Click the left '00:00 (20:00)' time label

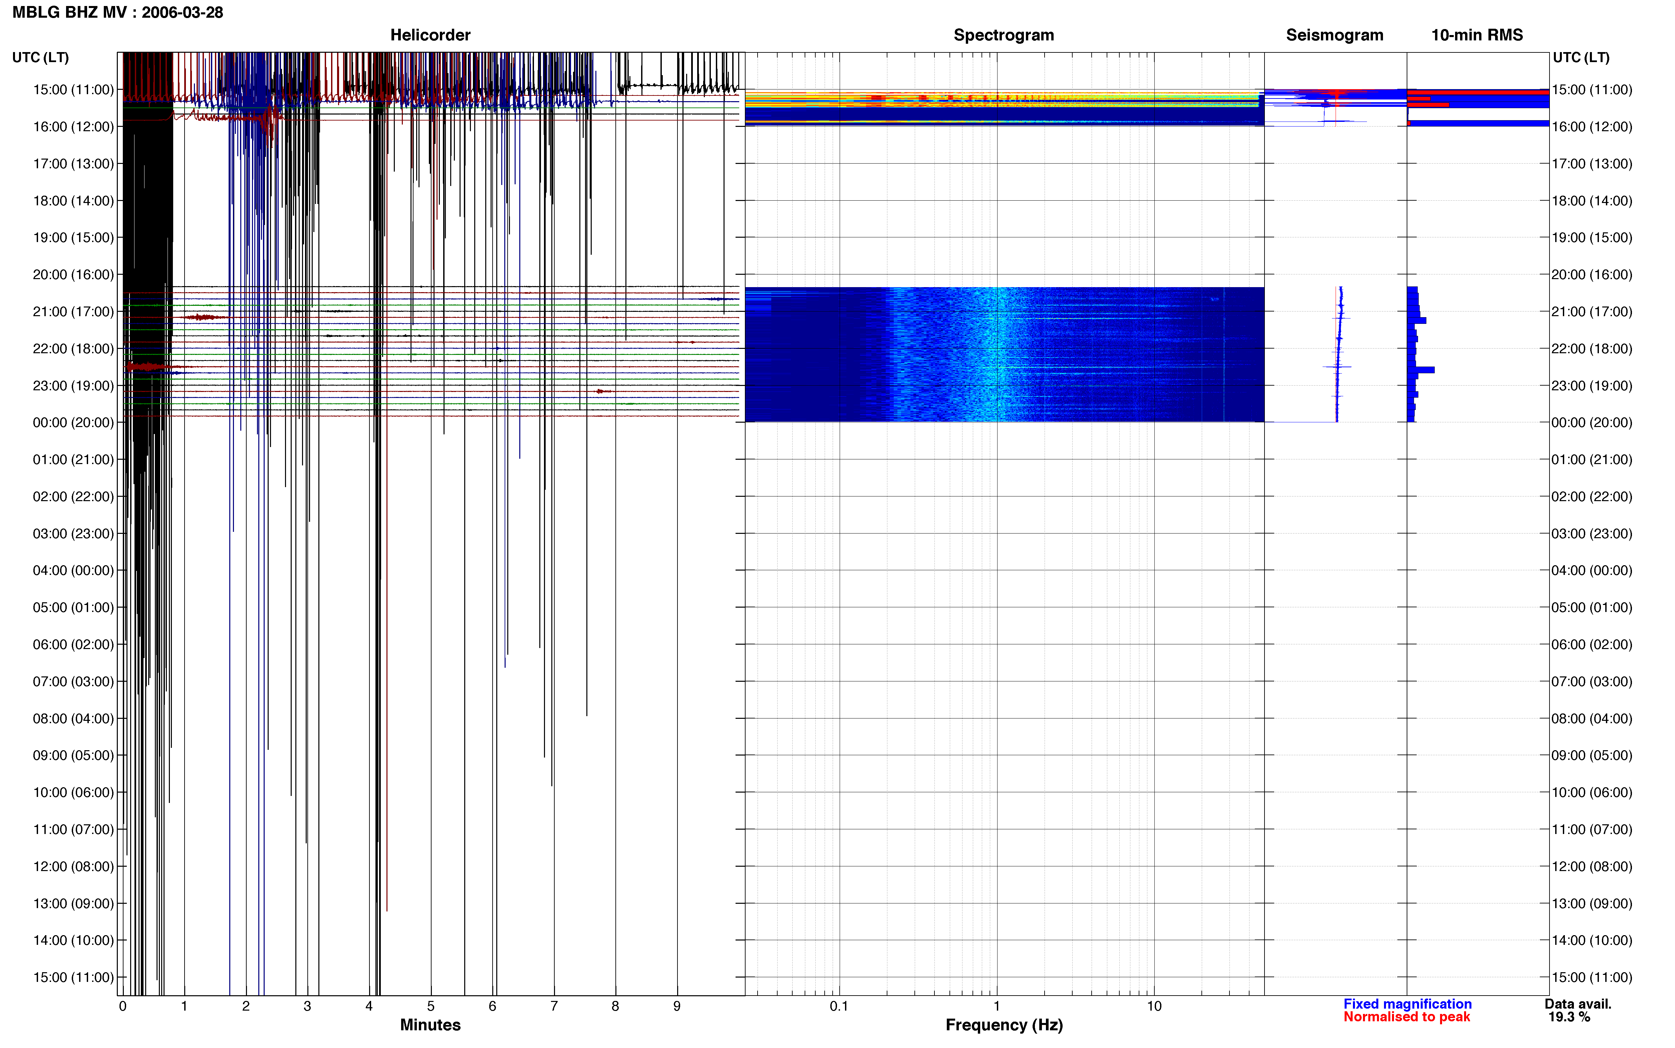point(73,422)
